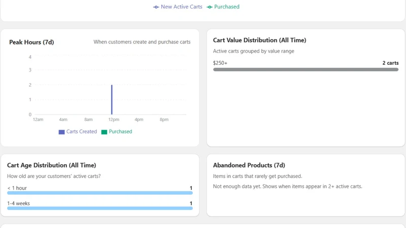Toggle Carts Created legend in Peak Hours
This screenshot has height=228, width=406.
[78, 132]
